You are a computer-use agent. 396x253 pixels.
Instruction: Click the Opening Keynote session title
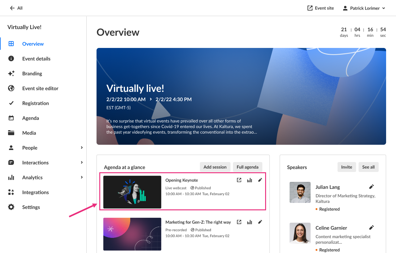tap(182, 180)
